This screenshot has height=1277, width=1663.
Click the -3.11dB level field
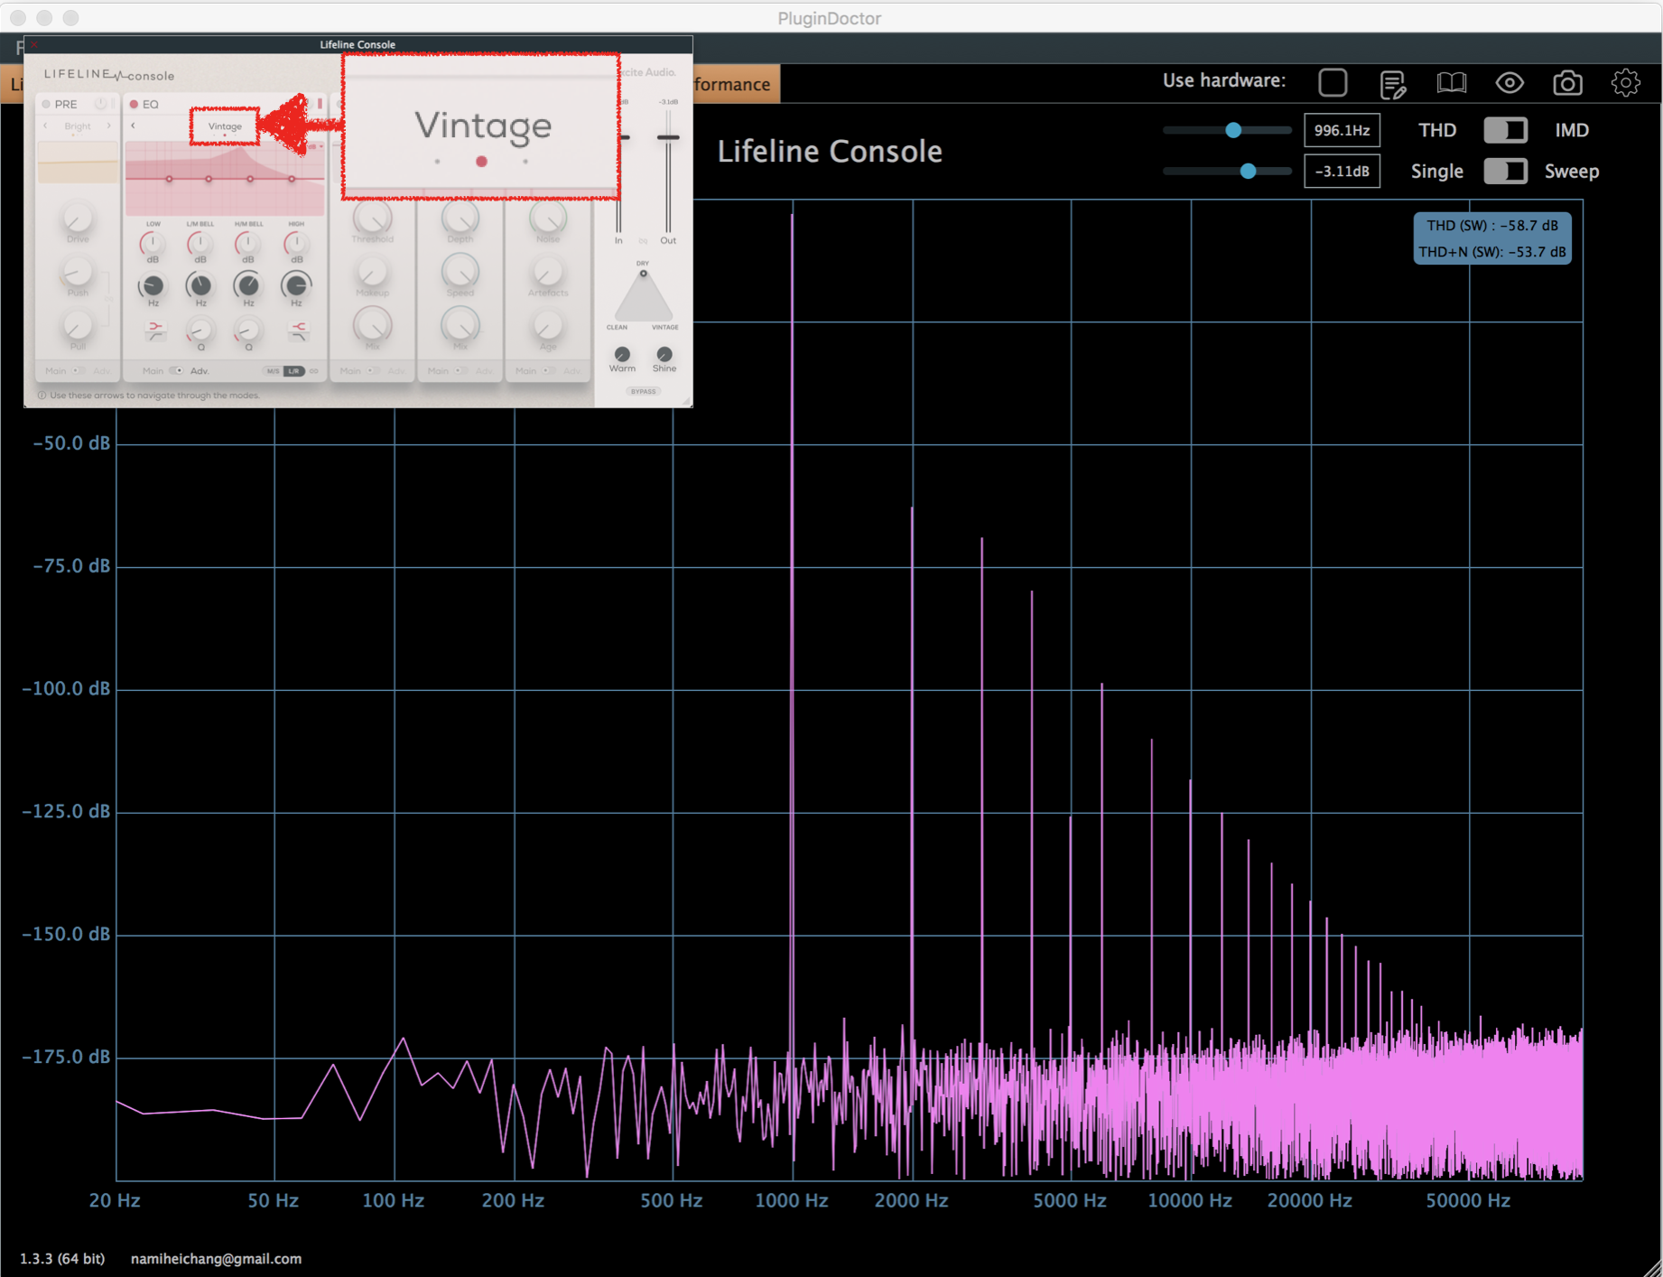point(1342,171)
